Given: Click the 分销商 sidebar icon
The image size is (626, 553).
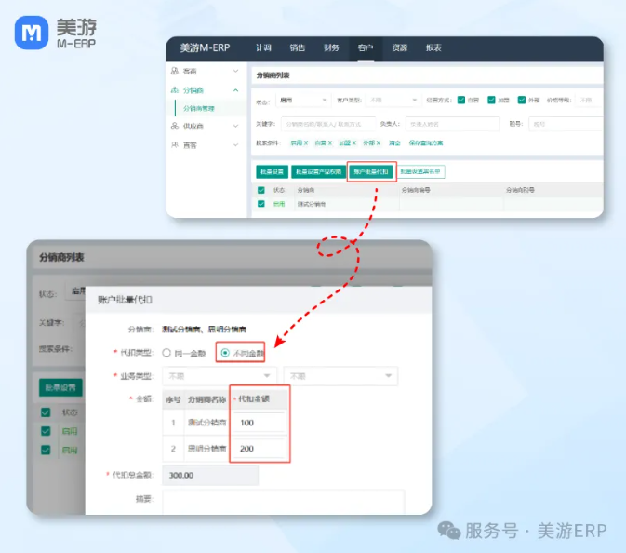Looking at the screenshot, I should pos(175,90).
